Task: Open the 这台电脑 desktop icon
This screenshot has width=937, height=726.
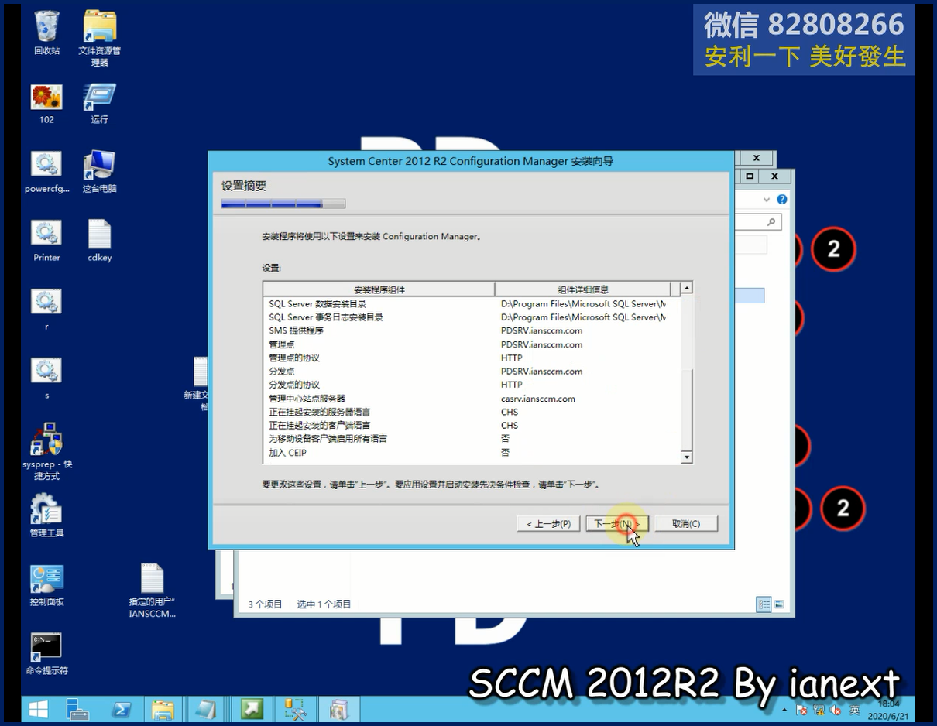Action: coord(99,172)
